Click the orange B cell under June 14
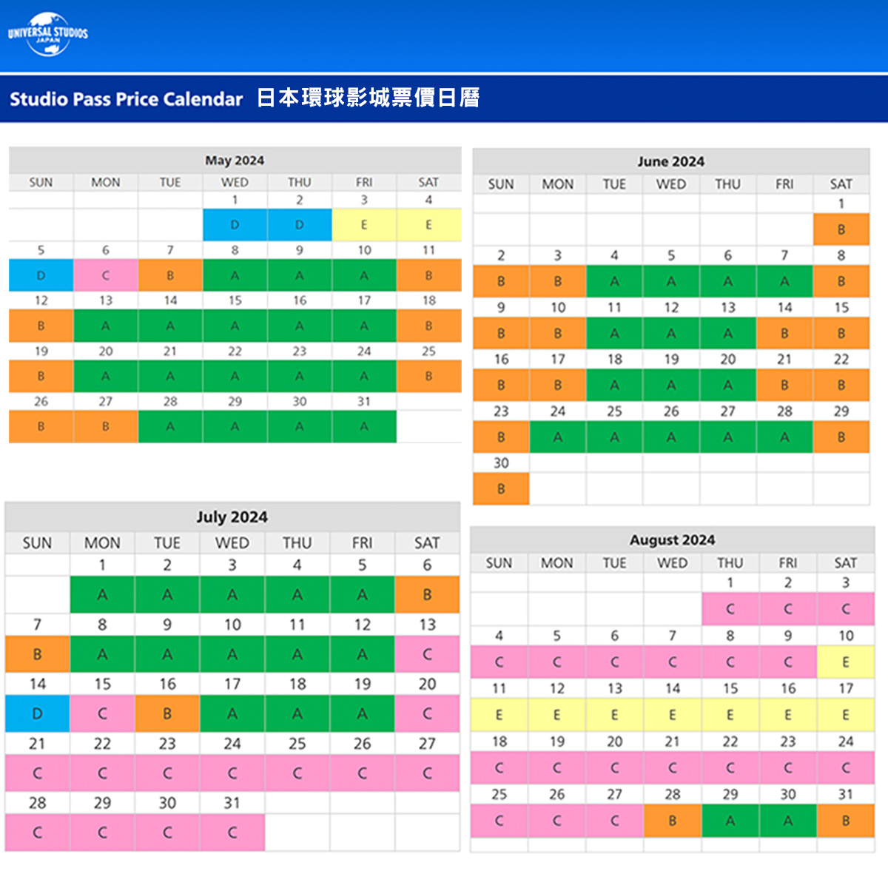Screen dimensions: 888x888 tap(784, 333)
